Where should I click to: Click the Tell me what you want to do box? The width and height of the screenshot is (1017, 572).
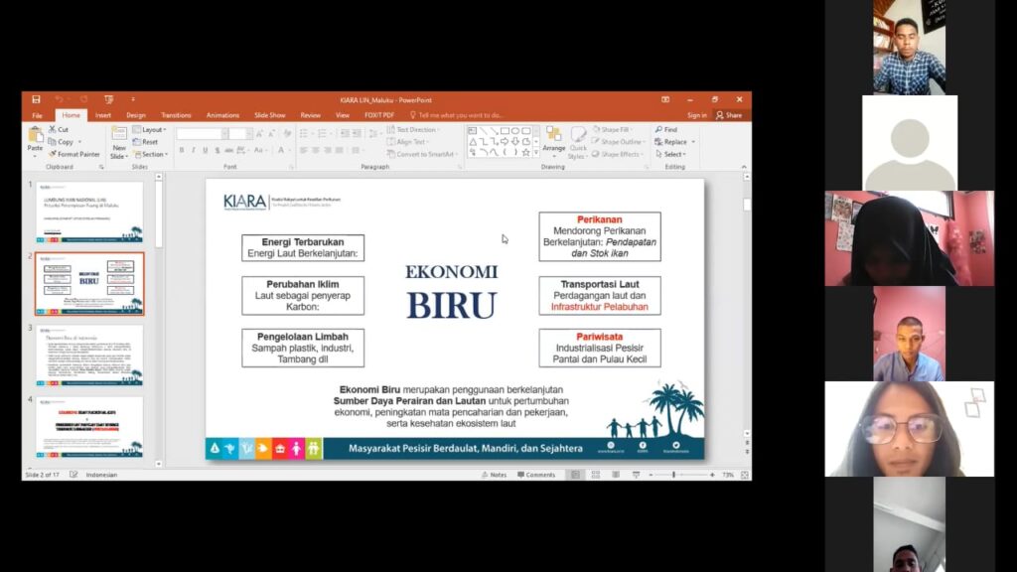[457, 115]
